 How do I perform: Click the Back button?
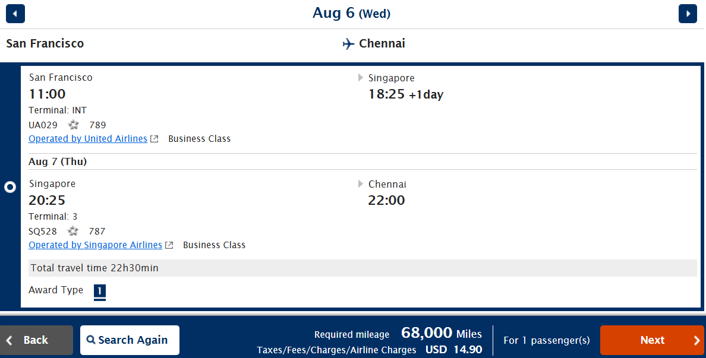(x=36, y=340)
